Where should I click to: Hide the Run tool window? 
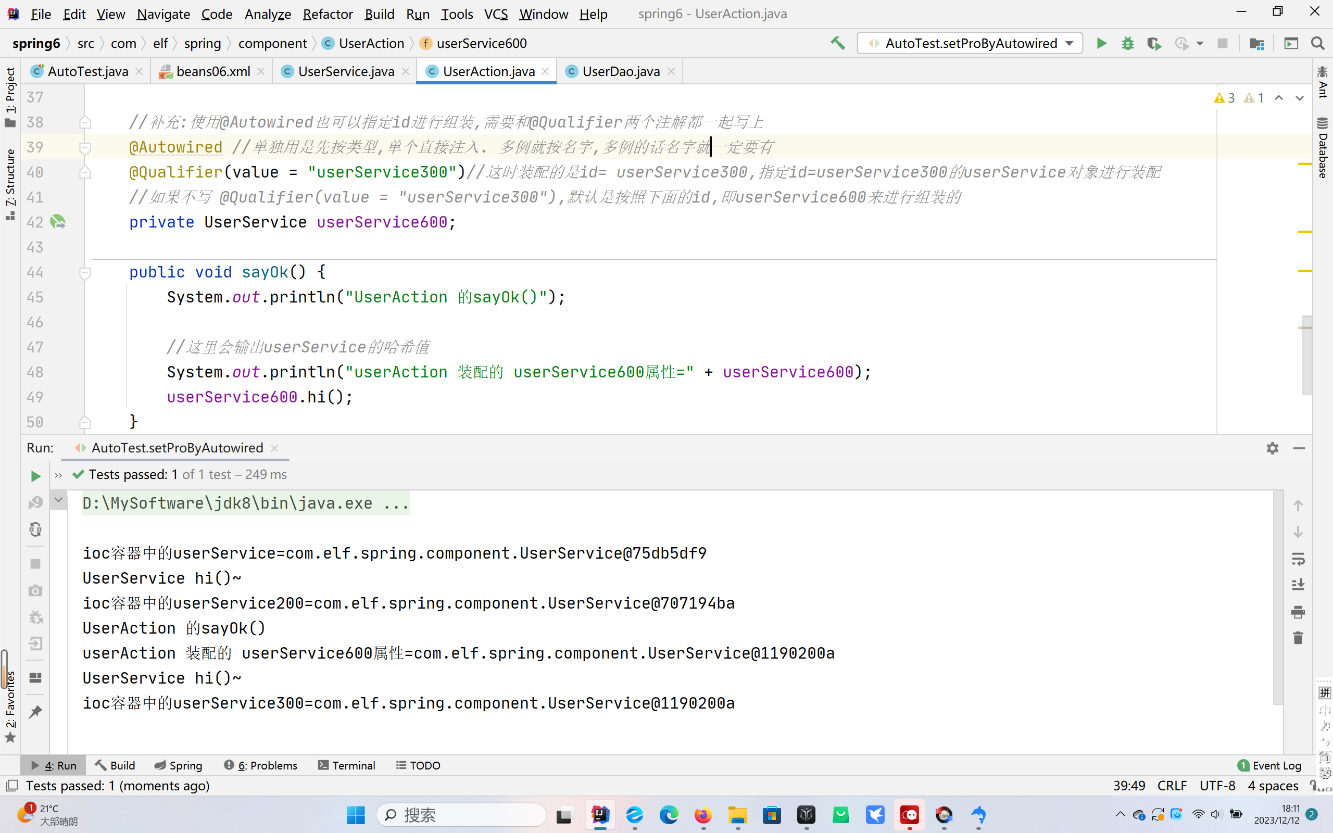tap(1299, 448)
